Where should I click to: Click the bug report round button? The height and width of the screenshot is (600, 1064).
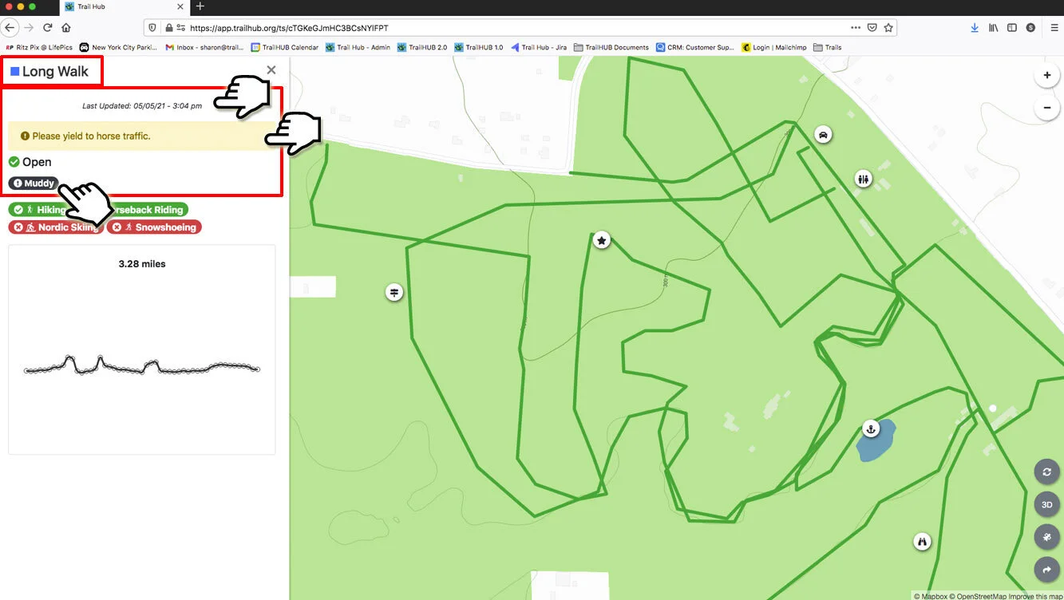1046,537
